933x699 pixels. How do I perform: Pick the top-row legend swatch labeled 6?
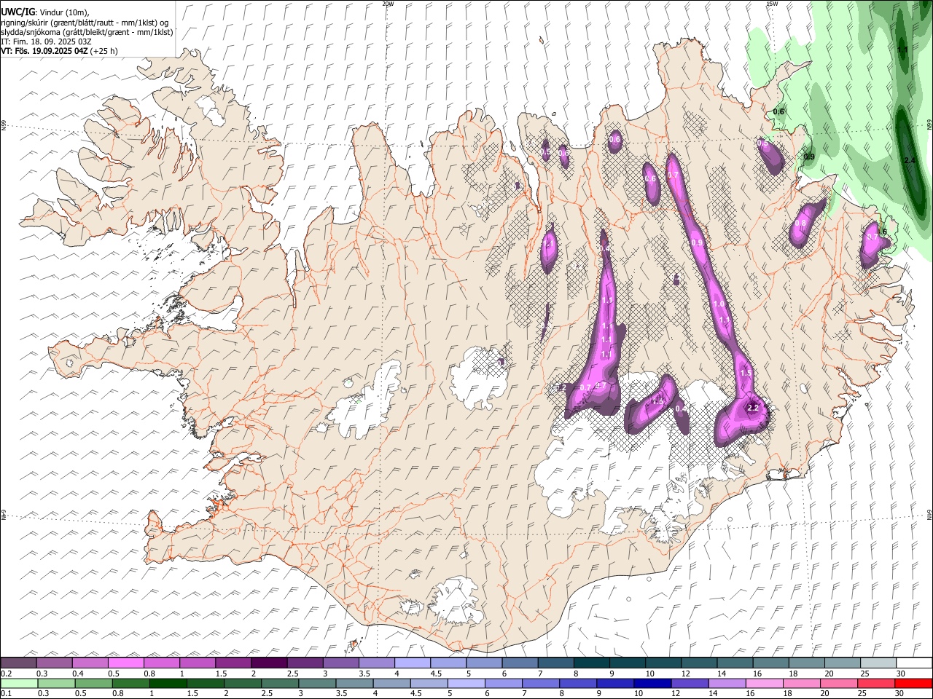520,663
